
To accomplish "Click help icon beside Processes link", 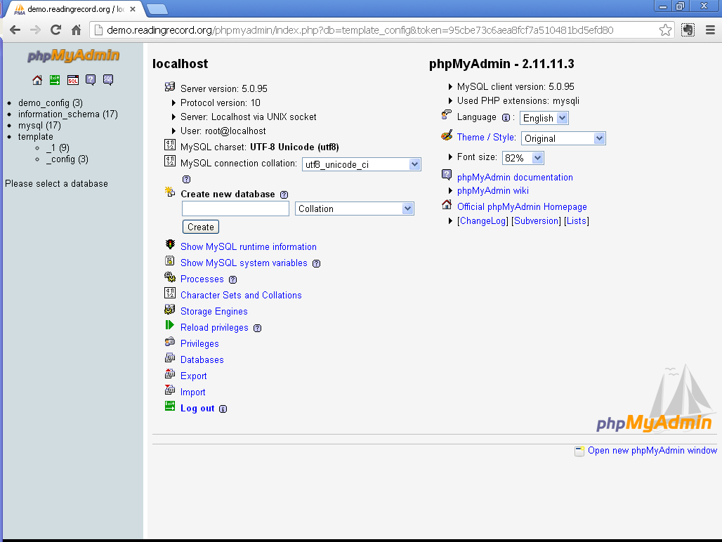I will pos(233,279).
